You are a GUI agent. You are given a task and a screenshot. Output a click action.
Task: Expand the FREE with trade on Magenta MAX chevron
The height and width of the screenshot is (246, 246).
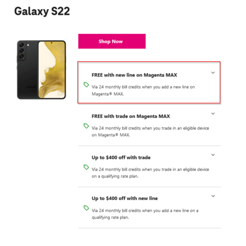tap(213, 114)
